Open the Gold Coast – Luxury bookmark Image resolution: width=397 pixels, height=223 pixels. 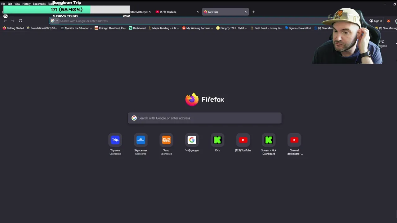(266, 28)
